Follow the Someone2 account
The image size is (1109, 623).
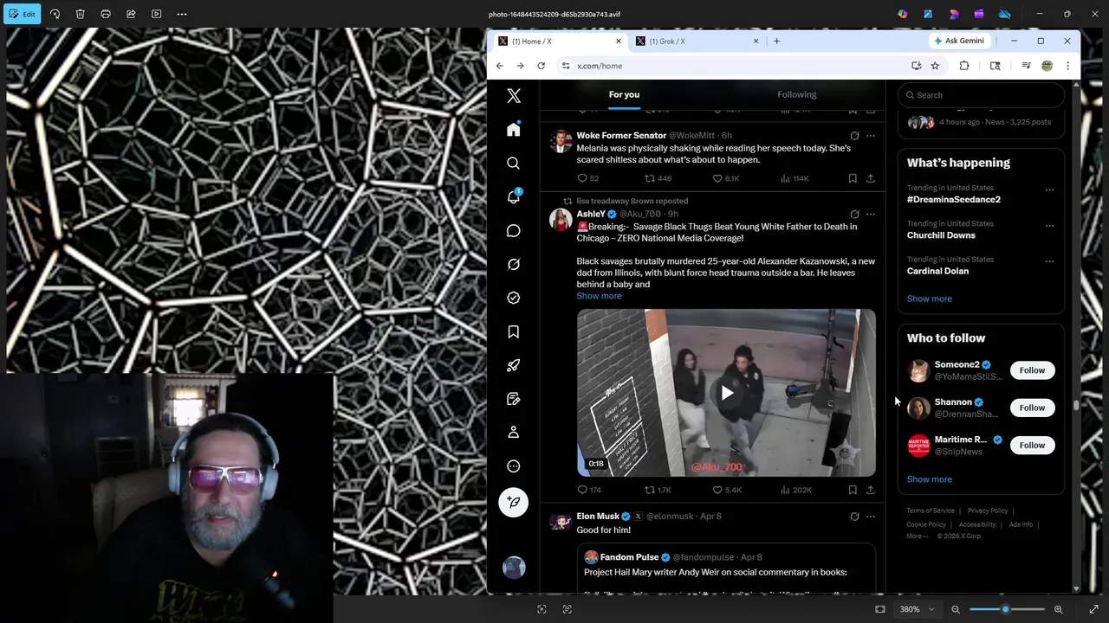(x=1032, y=370)
